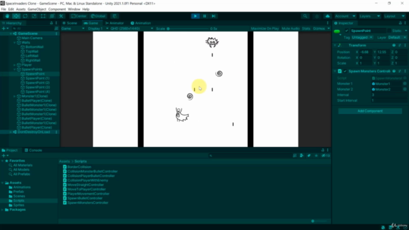Collapse the Walls object in Hierarchy

point(15,43)
